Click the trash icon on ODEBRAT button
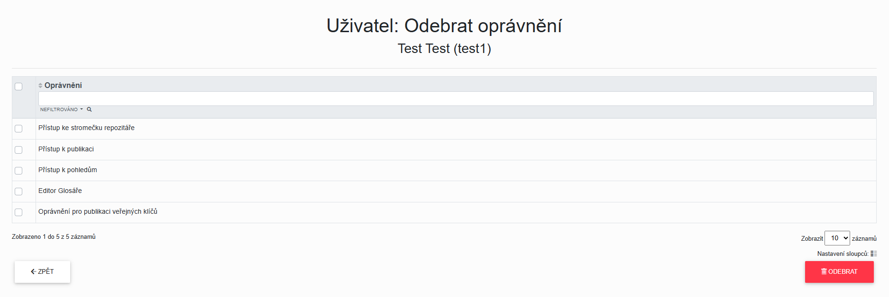Image resolution: width=889 pixels, height=297 pixels. pos(824,271)
